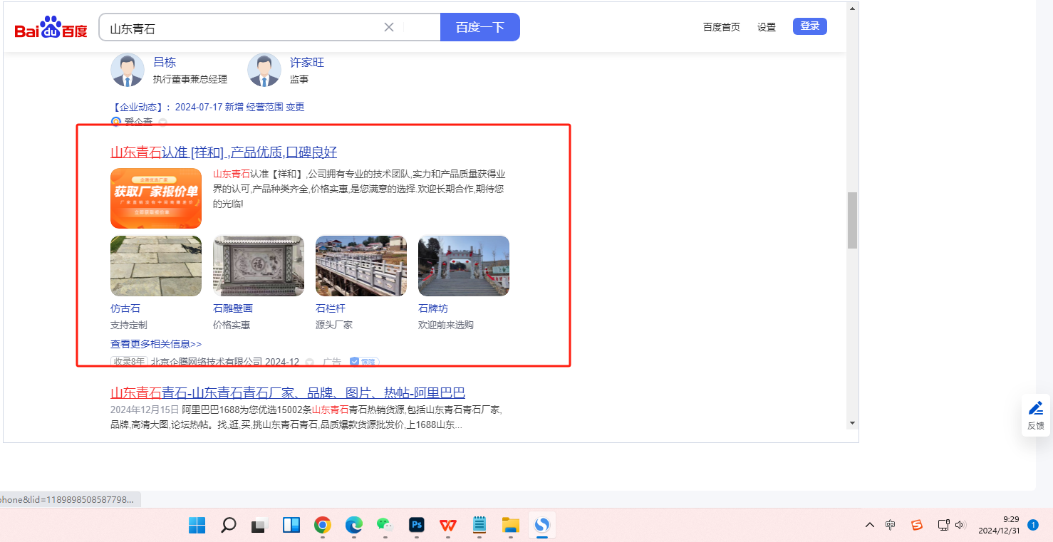This screenshot has height=542, width=1053.
Task: Click the 支持定制 caption under 仿古石
Action: 129,325
